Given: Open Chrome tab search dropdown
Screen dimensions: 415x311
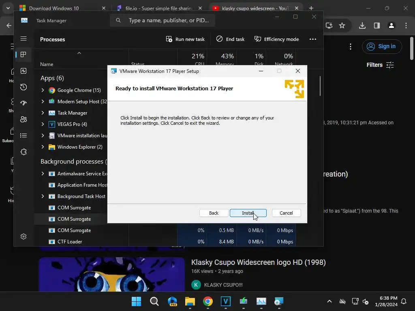Looking at the screenshot, I should [8, 8].
